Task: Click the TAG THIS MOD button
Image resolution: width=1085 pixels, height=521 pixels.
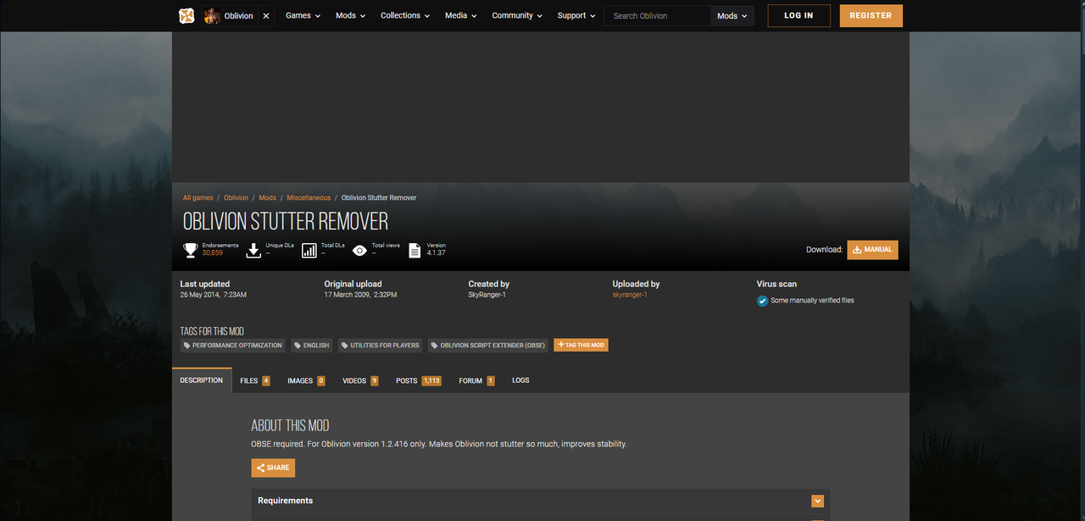Action: [581, 345]
